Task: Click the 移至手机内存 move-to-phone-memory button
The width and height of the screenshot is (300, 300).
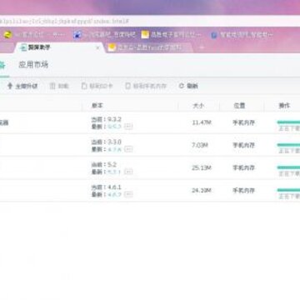Action: [146, 86]
